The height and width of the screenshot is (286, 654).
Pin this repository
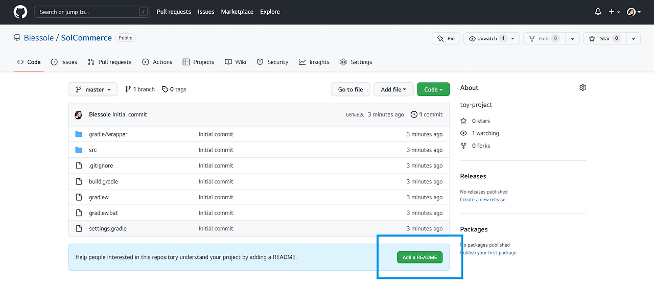(x=446, y=38)
